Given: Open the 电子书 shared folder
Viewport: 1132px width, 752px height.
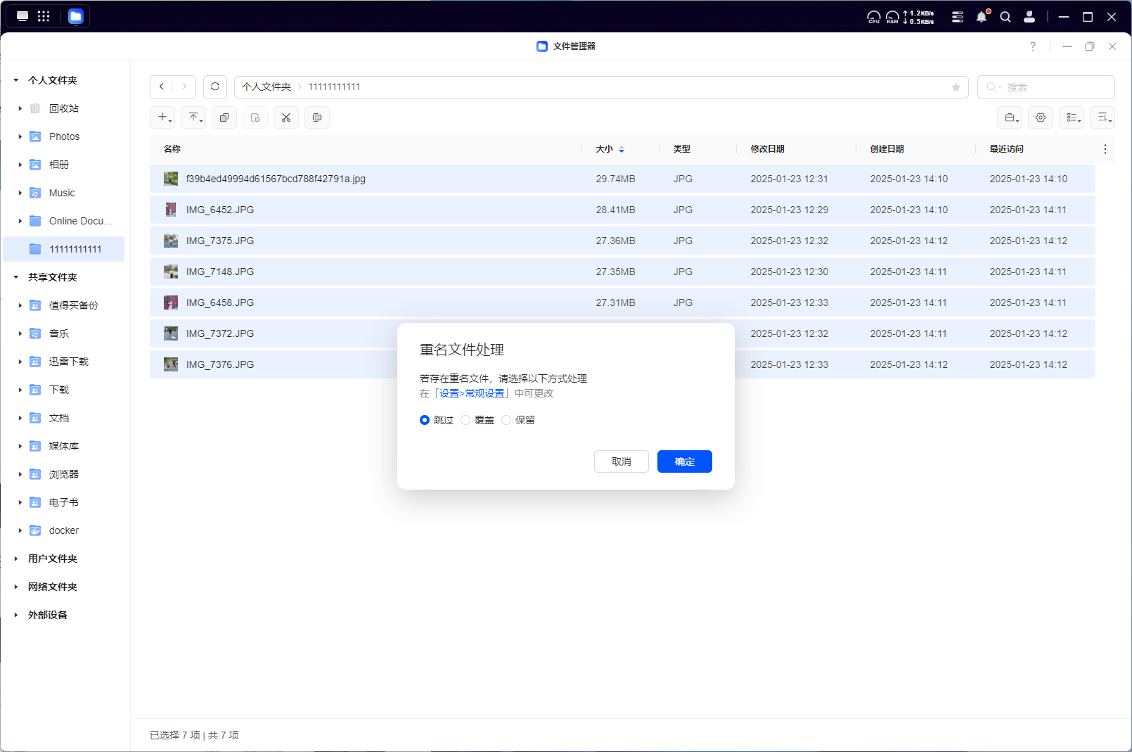Looking at the screenshot, I should 64,502.
